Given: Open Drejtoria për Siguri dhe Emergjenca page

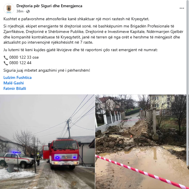Looking at the screenshot, I should tap(49, 6).
